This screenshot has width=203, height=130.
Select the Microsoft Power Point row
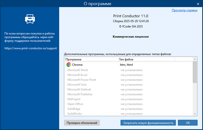128,80
